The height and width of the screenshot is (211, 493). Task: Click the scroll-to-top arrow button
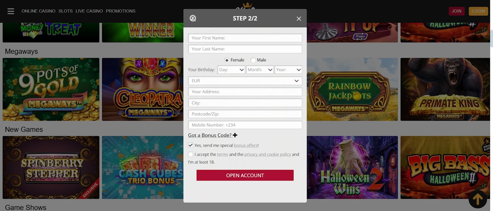pyautogui.click(x=478, y=199)
